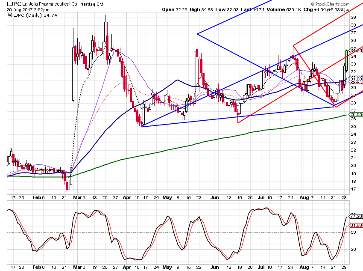This screenshot has width=363, height=271.
Task: Click the High 34.88 value
Action: (x=201, y=9)
